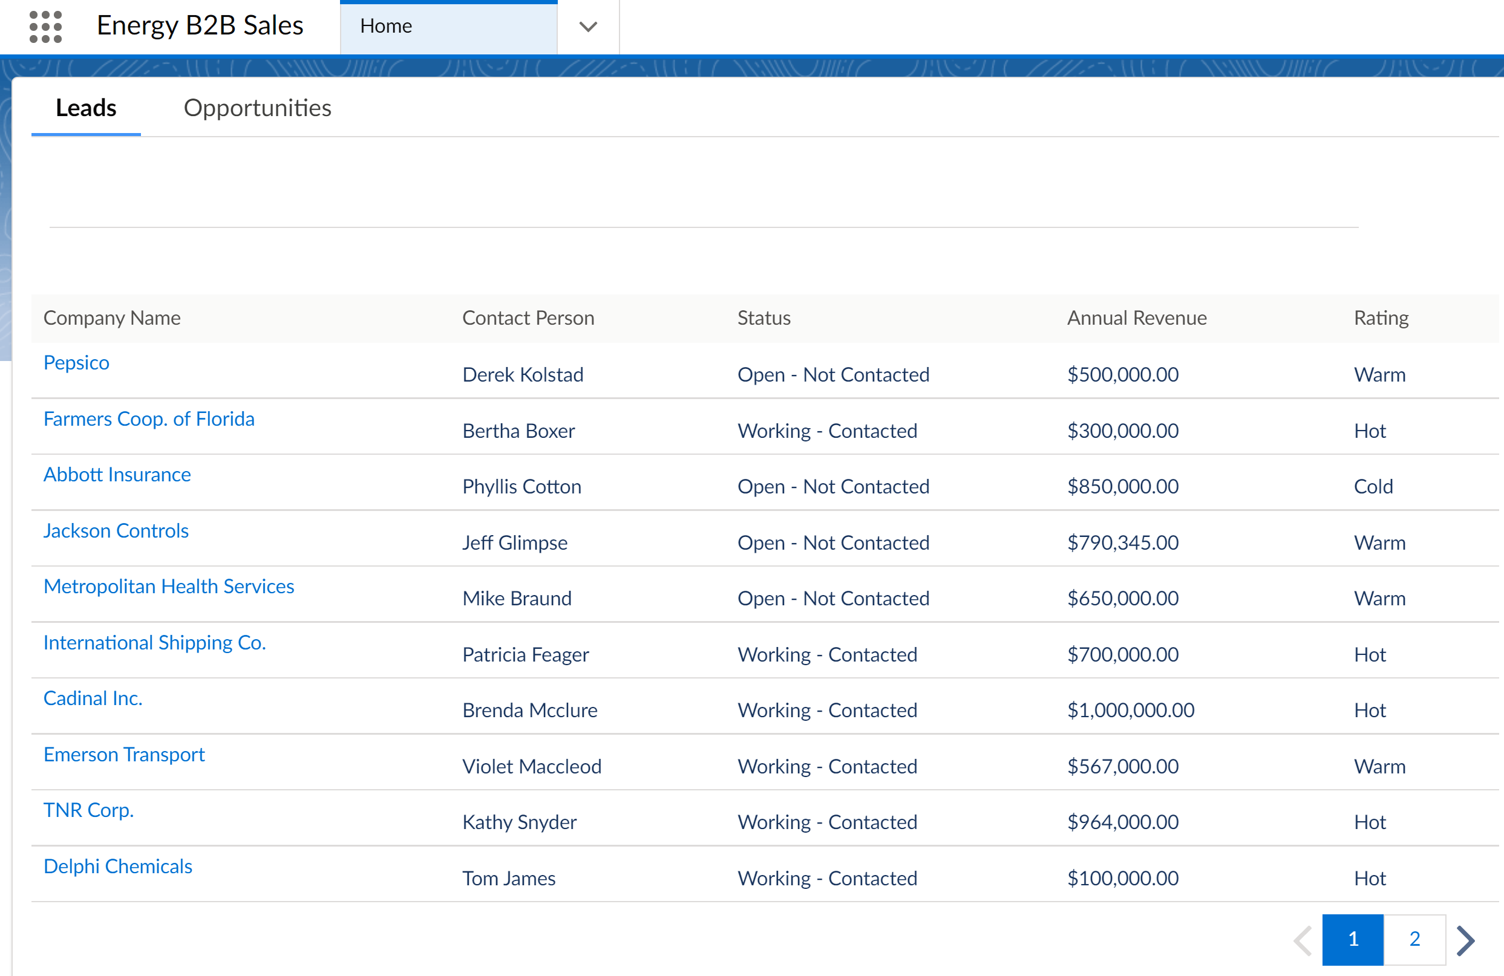The width and height of the screenshot is (1504, 976).
Task: Click the Company Name column header
Action: point(112,317)
